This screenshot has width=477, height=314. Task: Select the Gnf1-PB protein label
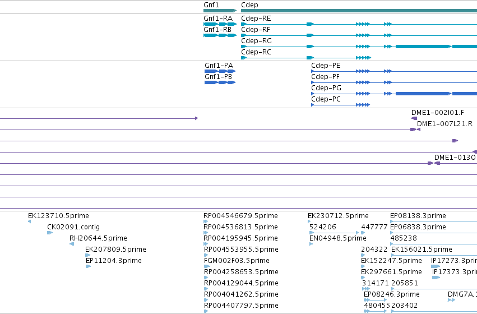(219, 77)
